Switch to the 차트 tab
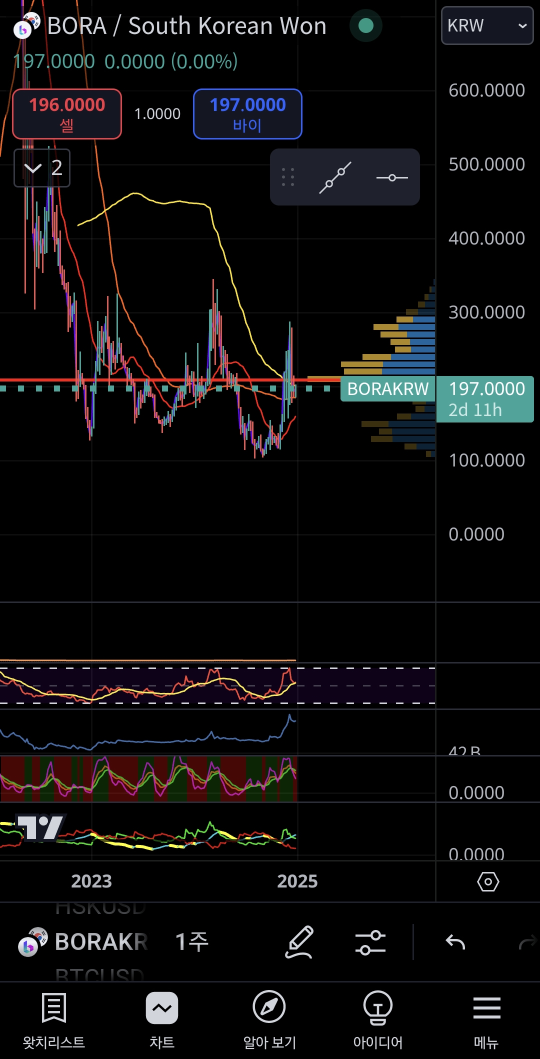This screenshot has height=1059, width=540. pyautogui.click(x=162, y=1020)
